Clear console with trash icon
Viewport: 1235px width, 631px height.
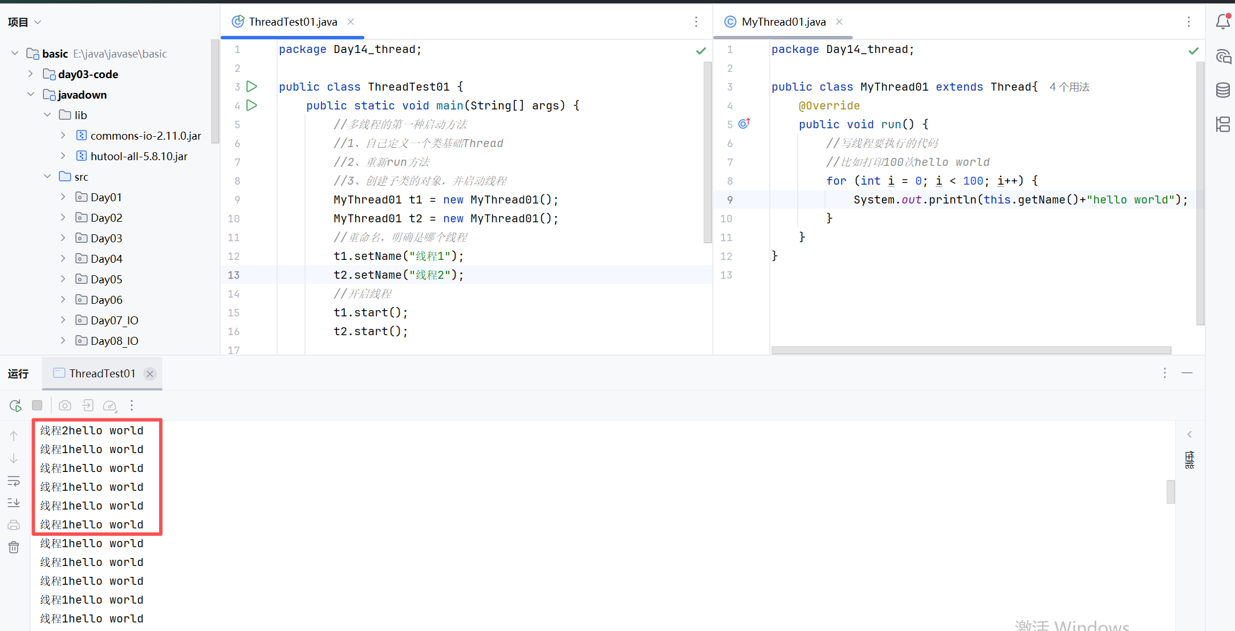pyautogui.click(x=14, y=547)
